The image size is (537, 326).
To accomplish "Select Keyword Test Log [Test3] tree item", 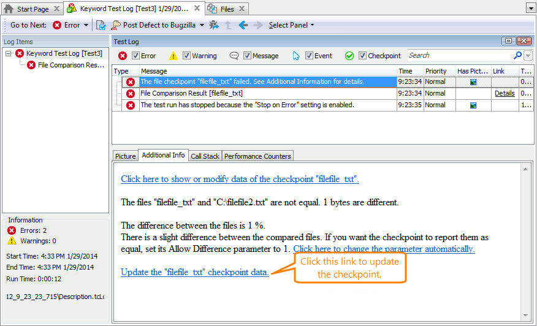I will (x=64, y=53).
